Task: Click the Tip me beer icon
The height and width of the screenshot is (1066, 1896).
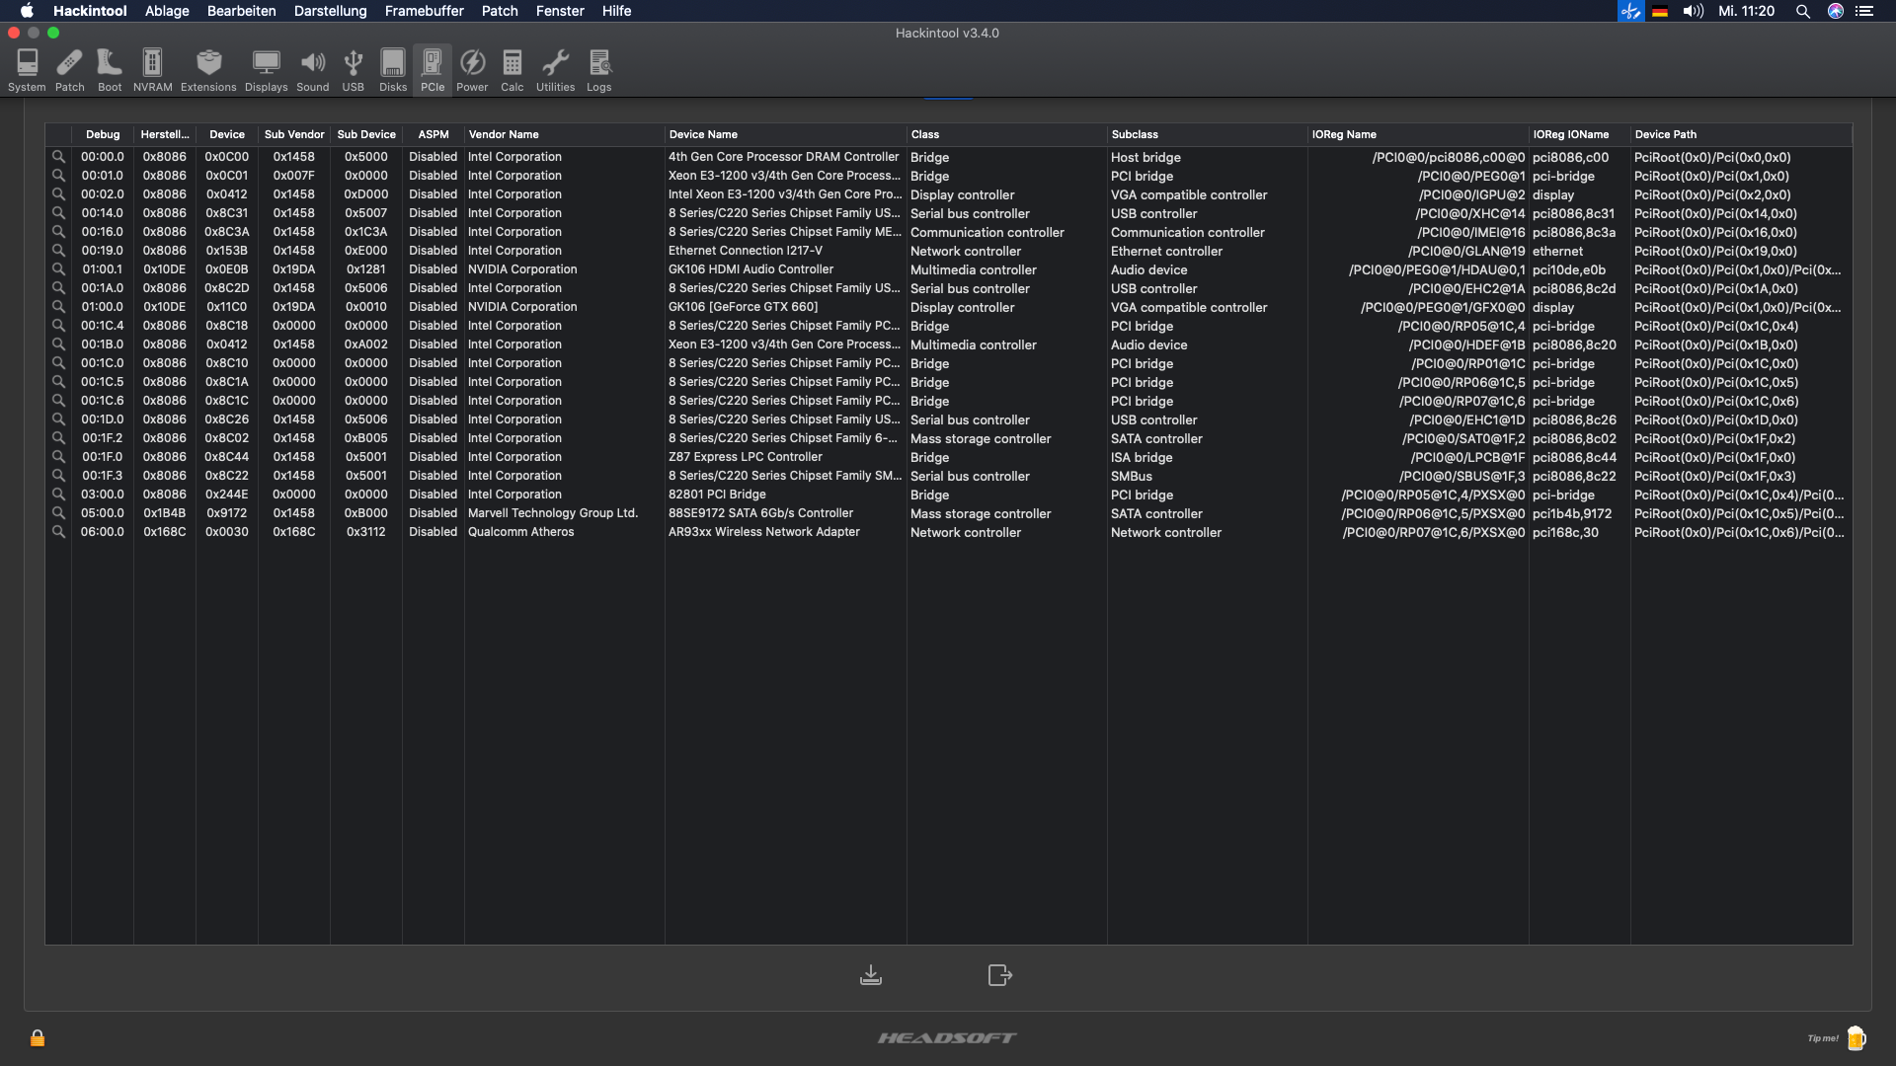Action: click(x=1856, y=1037)
